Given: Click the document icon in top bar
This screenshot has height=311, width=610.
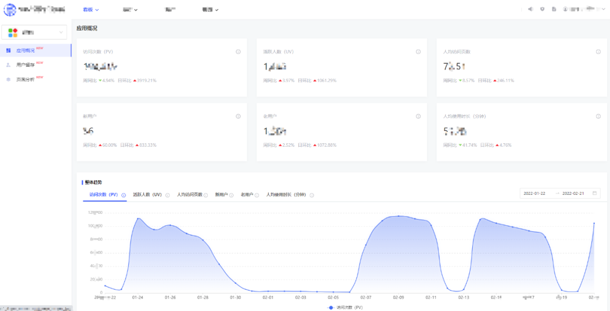Looking at the screenshot, I should pyautogui.click(x=554, y=10).
